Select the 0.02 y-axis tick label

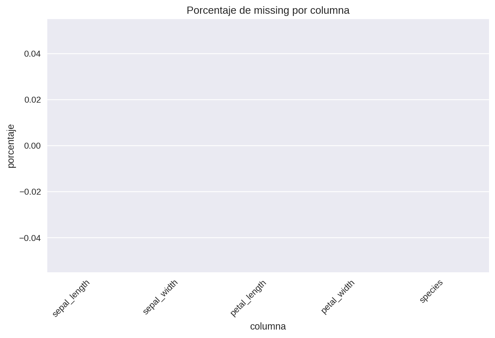(x=33, y=100)
